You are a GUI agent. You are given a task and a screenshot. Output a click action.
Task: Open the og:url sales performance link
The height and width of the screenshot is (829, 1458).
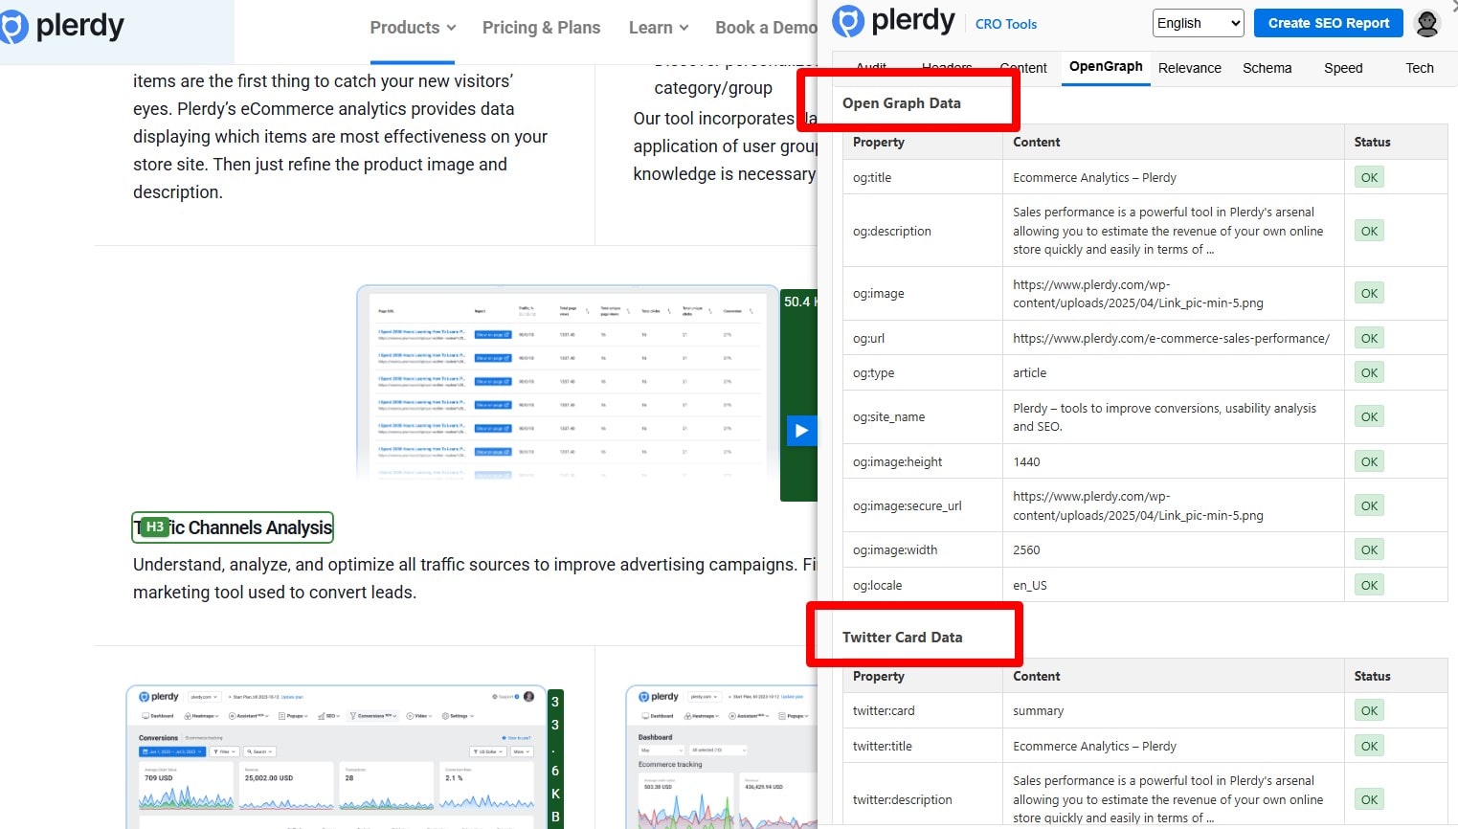tap(1173, 338)
